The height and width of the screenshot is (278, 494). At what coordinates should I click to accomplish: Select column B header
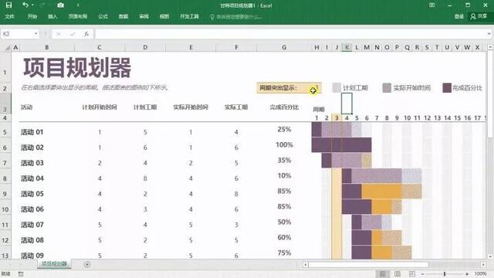(x=47, y=47)
